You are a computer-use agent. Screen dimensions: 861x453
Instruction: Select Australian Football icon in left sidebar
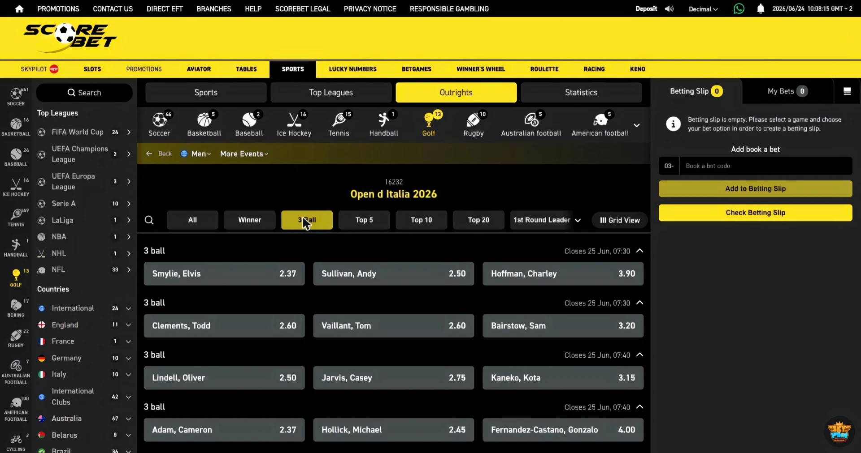[x=16, y=372]
